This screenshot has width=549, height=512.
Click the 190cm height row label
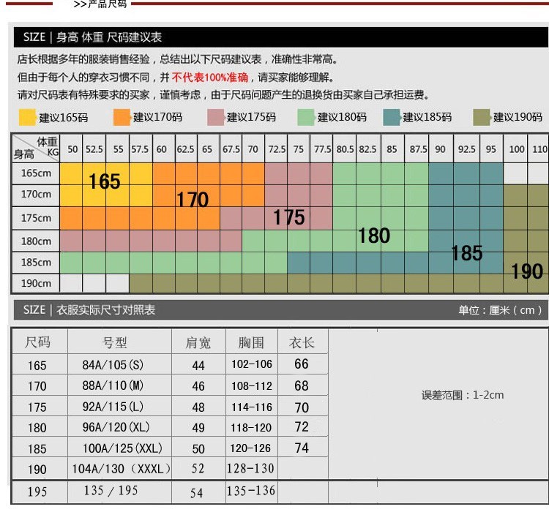(36, 283)
